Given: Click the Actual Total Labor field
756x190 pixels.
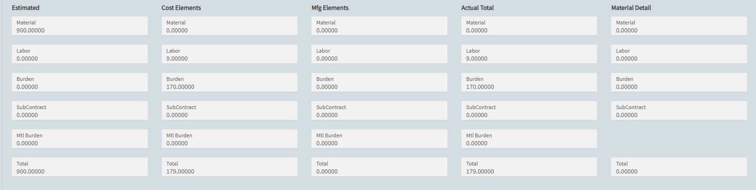Looking at the screenshot, I should (x=529, y=55).
